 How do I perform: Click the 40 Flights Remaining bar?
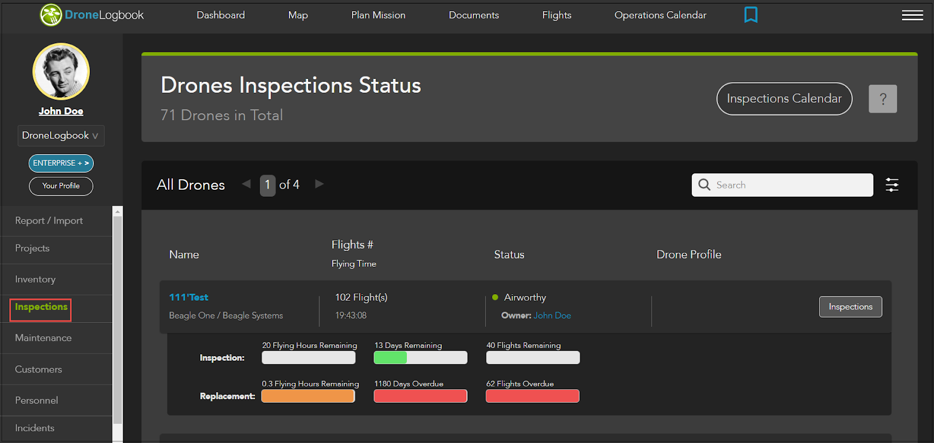click(533, 358)
